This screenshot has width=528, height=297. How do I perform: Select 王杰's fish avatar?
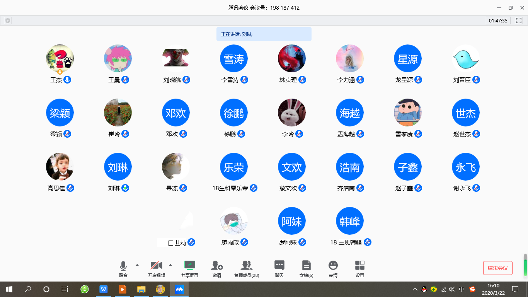pyautogui.click(x=60, y=58)
